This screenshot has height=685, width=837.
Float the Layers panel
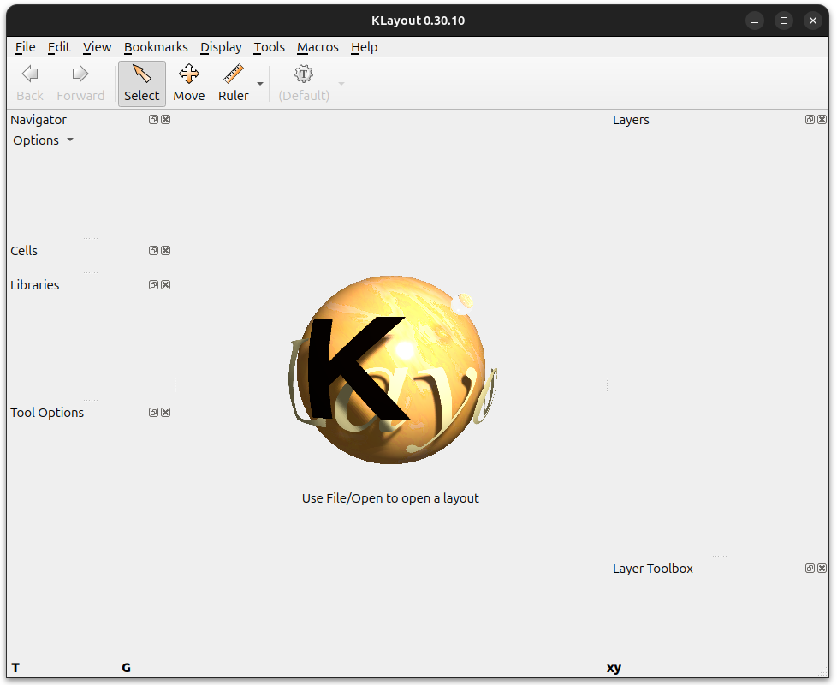tap(810, 120)
